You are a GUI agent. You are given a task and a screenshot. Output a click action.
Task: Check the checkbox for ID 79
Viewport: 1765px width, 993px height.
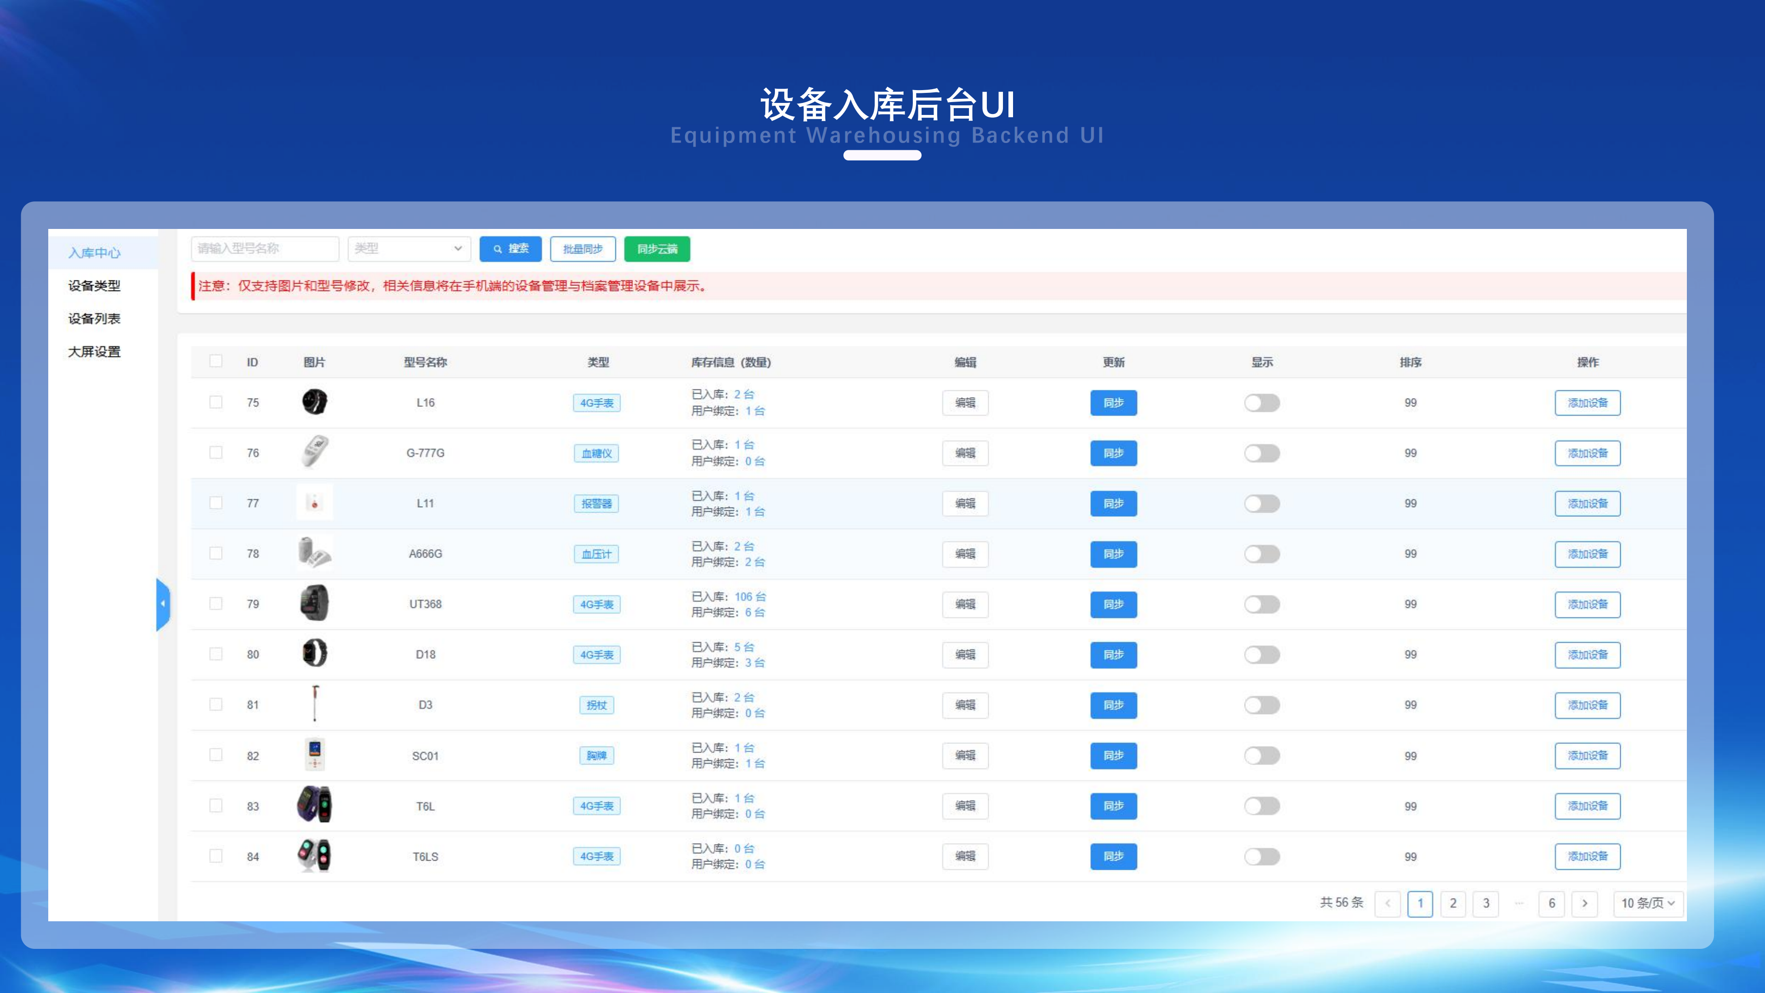point(216,604)
